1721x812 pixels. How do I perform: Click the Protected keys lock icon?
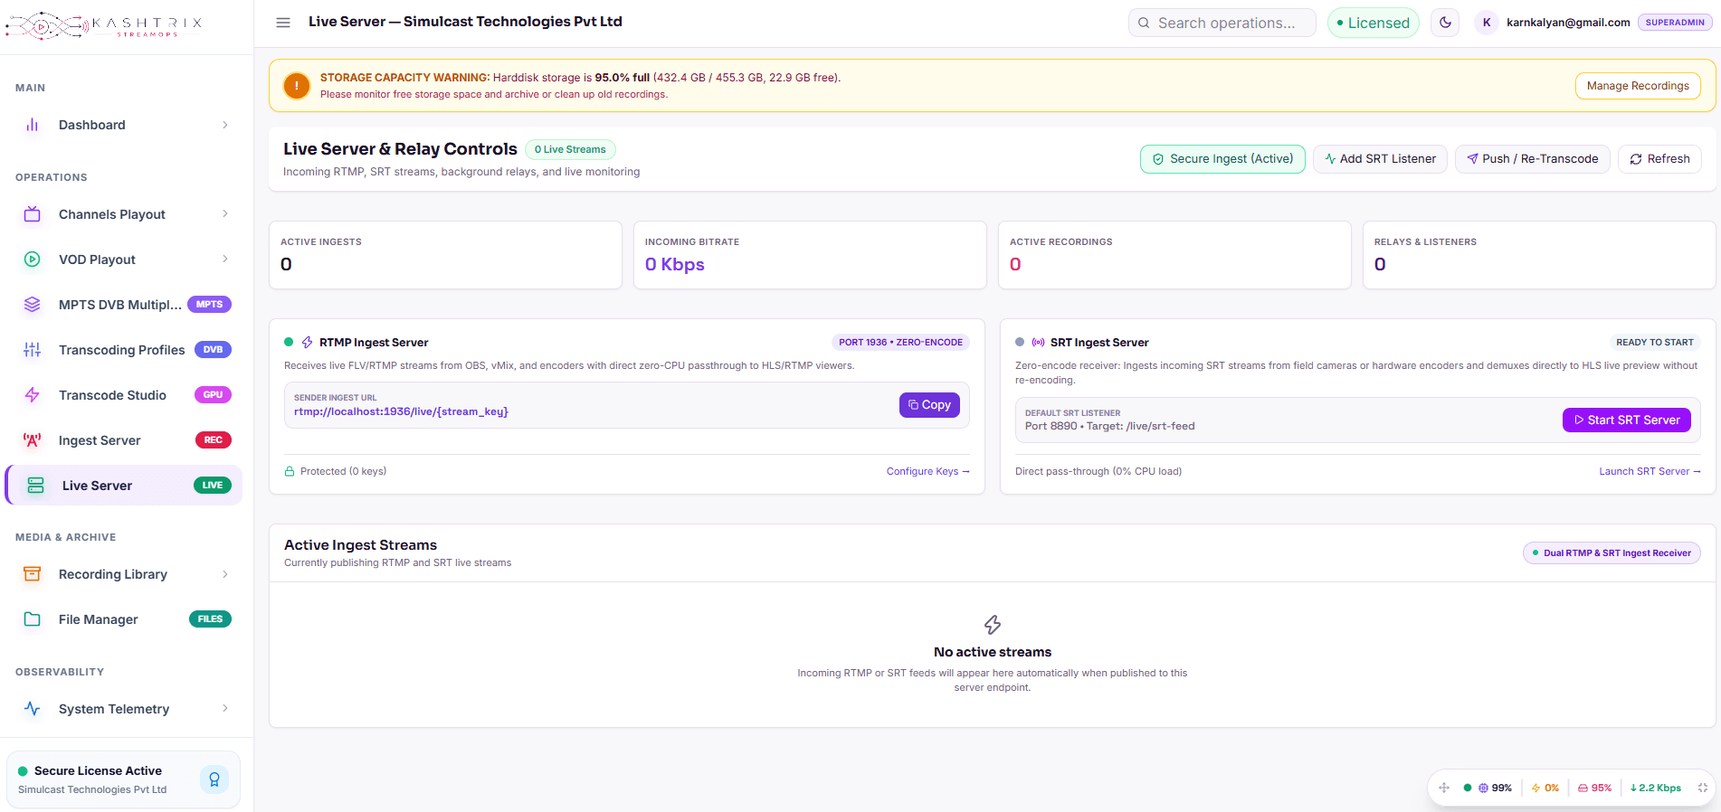tap(290, 472)
